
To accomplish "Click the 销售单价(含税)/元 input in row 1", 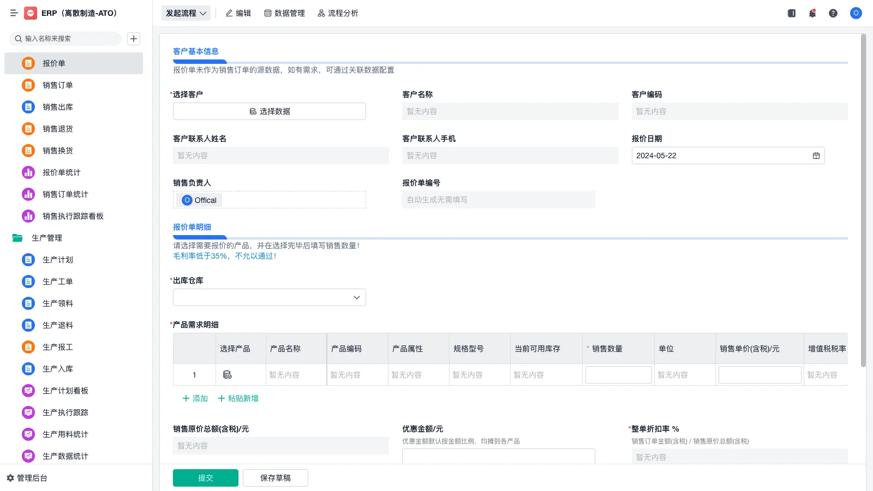I will [x=760, y=375].
